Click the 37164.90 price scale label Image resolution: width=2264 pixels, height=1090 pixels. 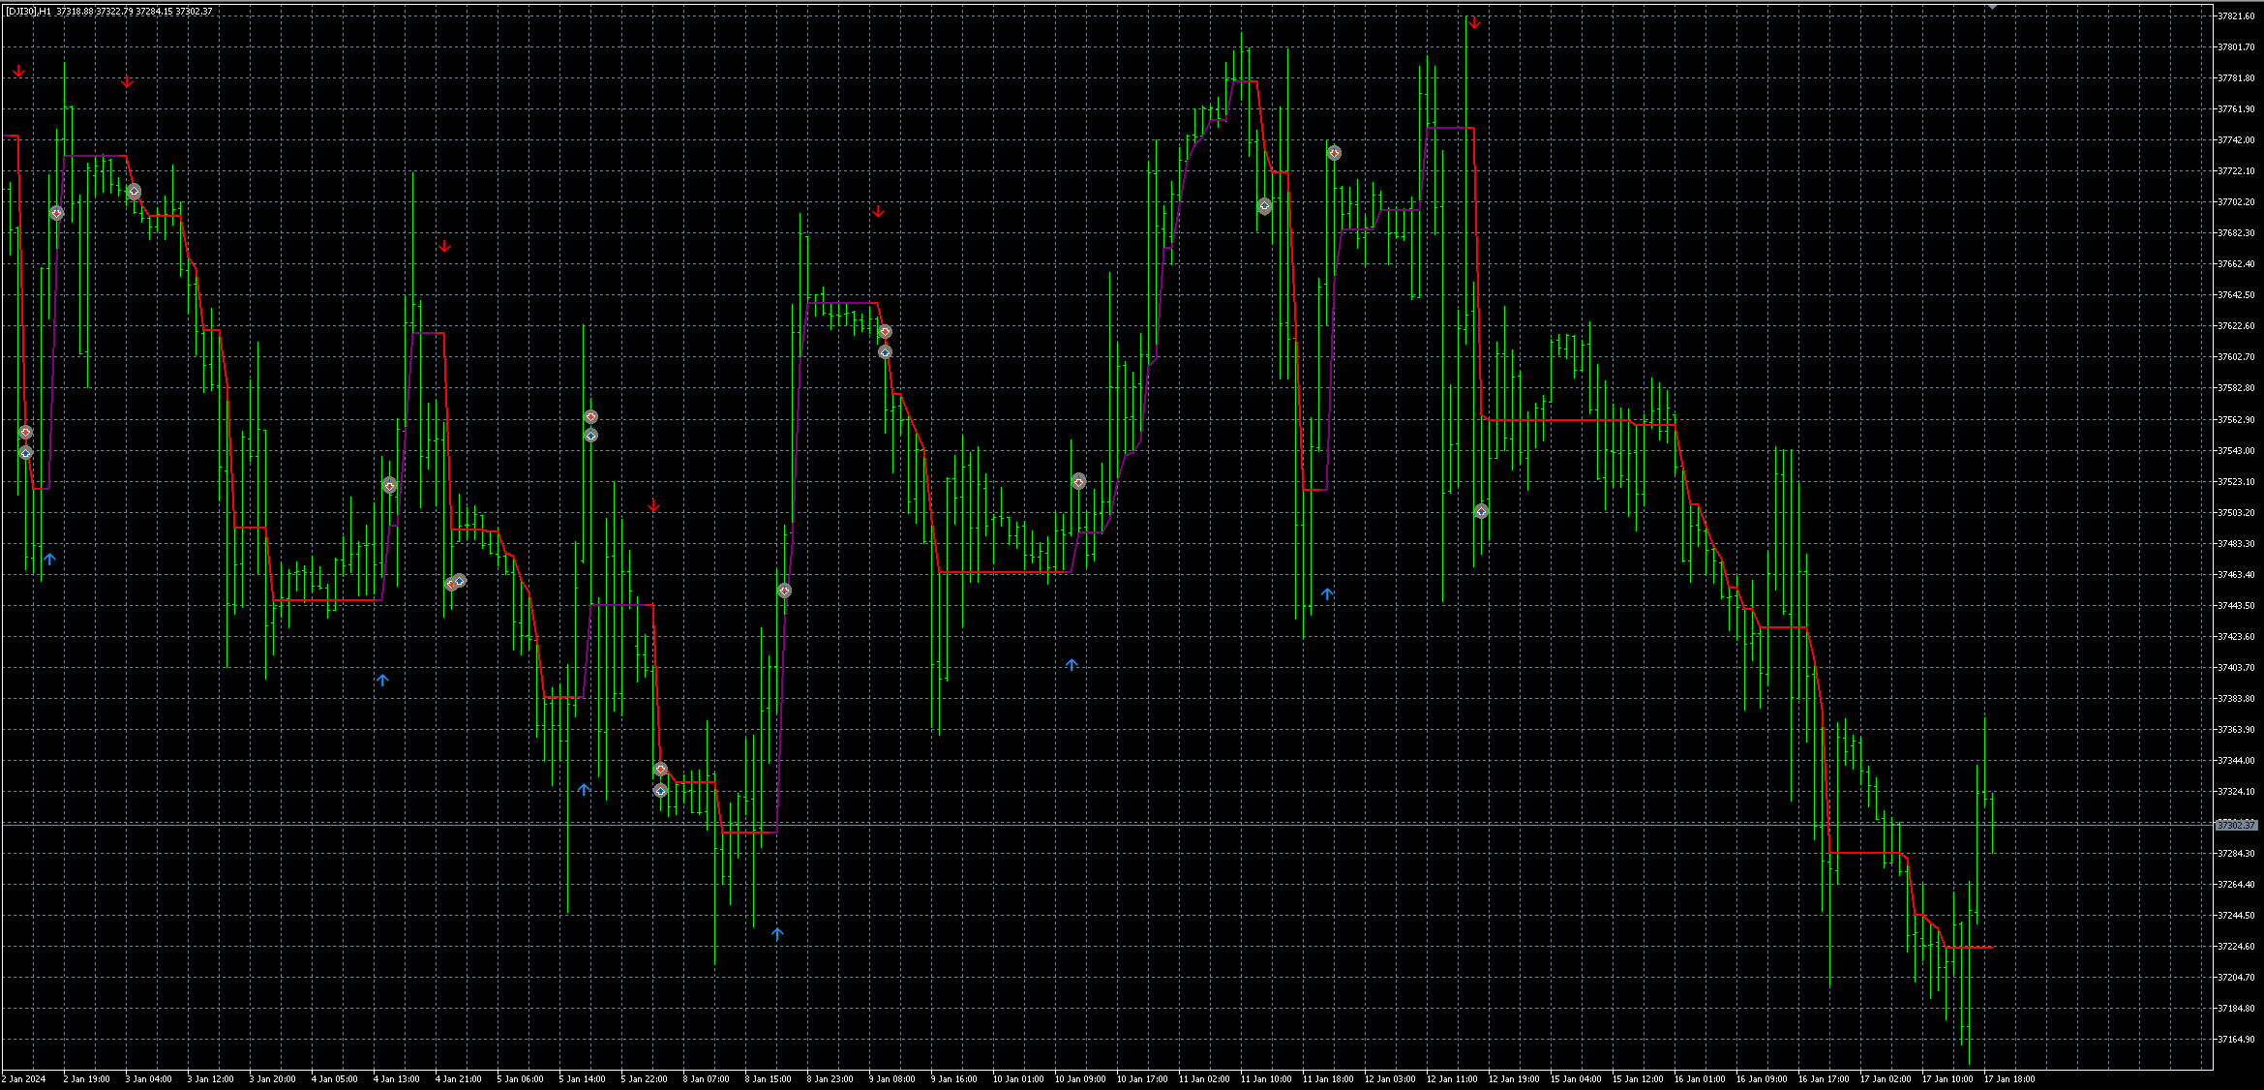coord(2237,1039)
